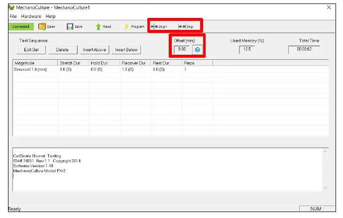
Task: Click the Hold Dur cell 0.0 (S)
Action: pyautogui.click(x=97, y=69)
